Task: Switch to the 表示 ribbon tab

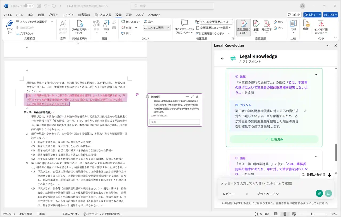Action: tap(129, 15)
